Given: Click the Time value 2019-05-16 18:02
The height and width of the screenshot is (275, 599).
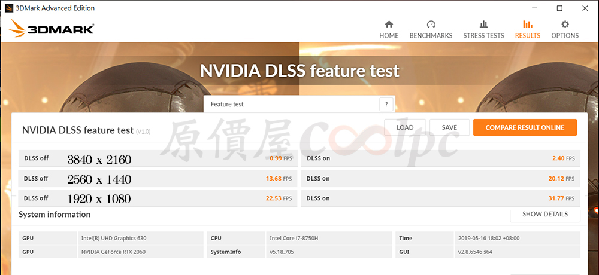Looking at the screenshot, I should [489, 238].
